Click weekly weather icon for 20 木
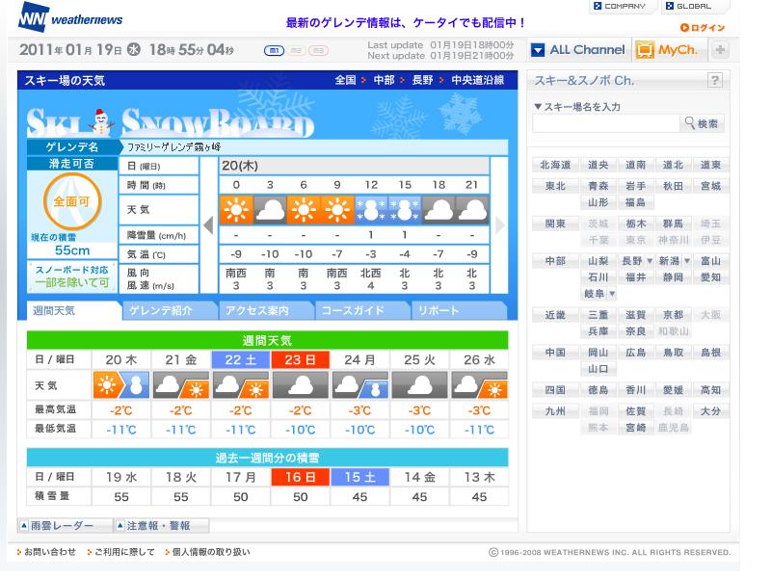This screenshot has width=771, height=578. (x=121, y=384)
